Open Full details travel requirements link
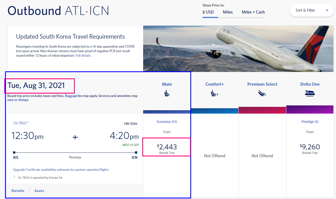The width and height of the screenshot is (336, 199). click(83, 56)
